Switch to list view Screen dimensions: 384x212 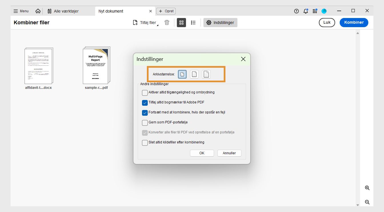click(193, 23)
